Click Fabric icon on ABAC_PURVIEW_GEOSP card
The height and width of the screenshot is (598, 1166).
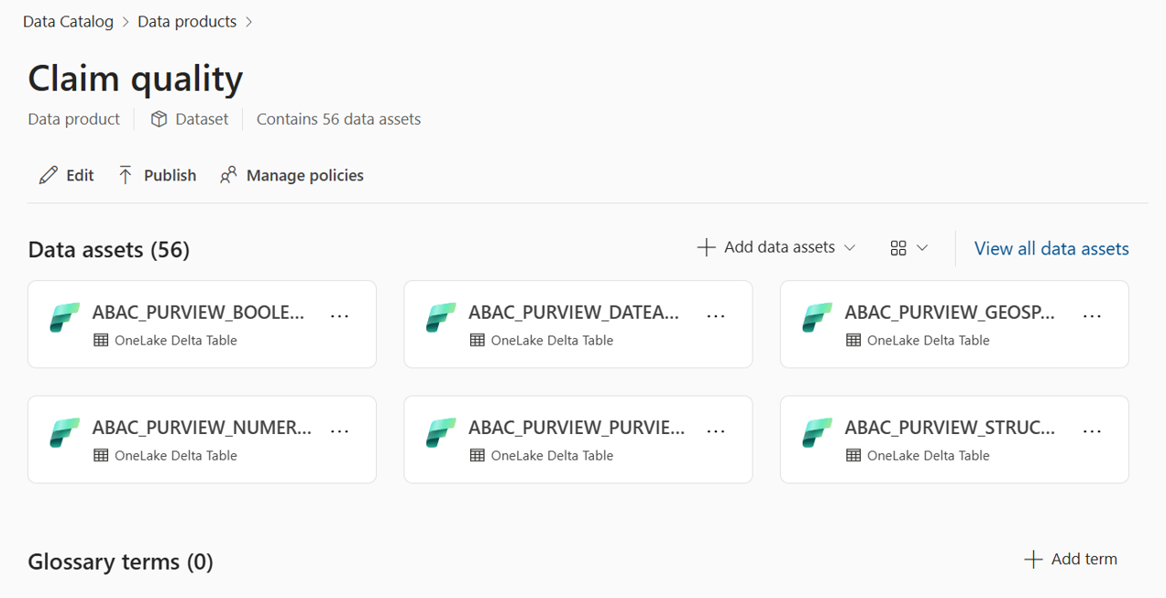pyautogui.click(x=818, y=318)
